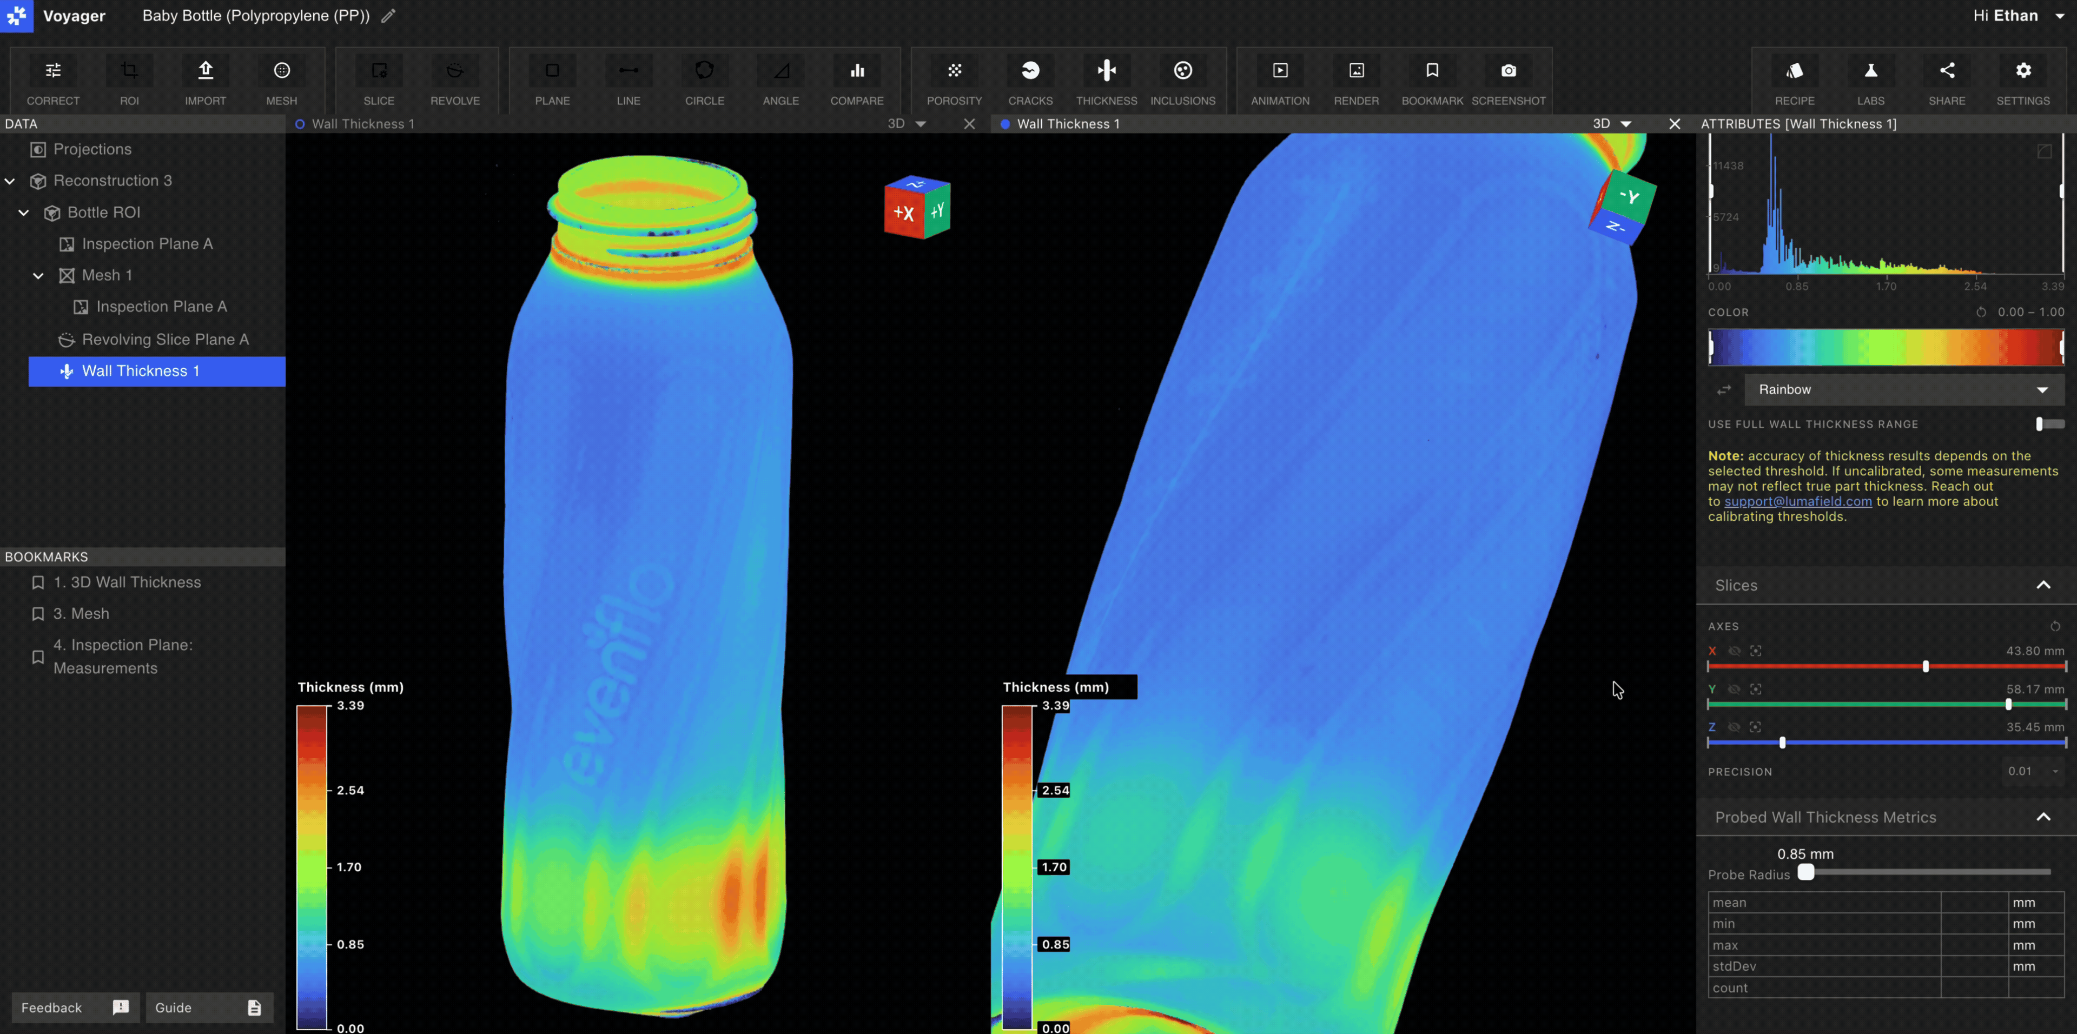
Task: Collapse the Mesh 1 tree node
Action: click(x=38, y=276)
